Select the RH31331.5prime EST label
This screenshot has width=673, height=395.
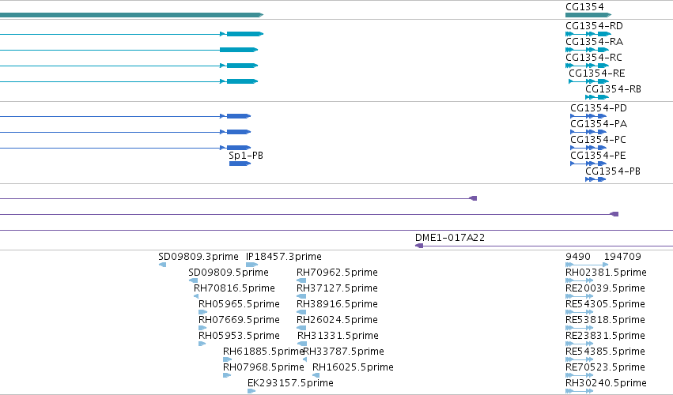pos(338,336)
